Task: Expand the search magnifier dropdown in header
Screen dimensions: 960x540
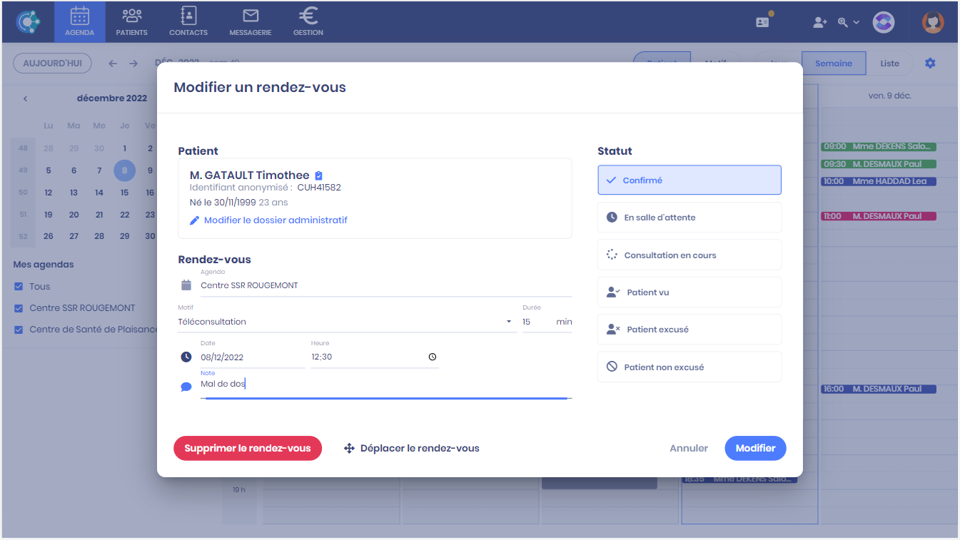Action: tap(848, 22)
